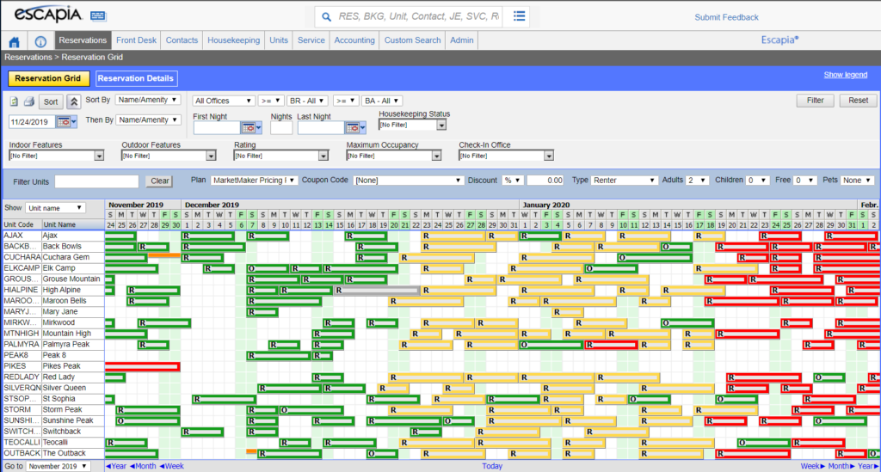
Task: Open the list icon beside search box
Action: point(519,16)
